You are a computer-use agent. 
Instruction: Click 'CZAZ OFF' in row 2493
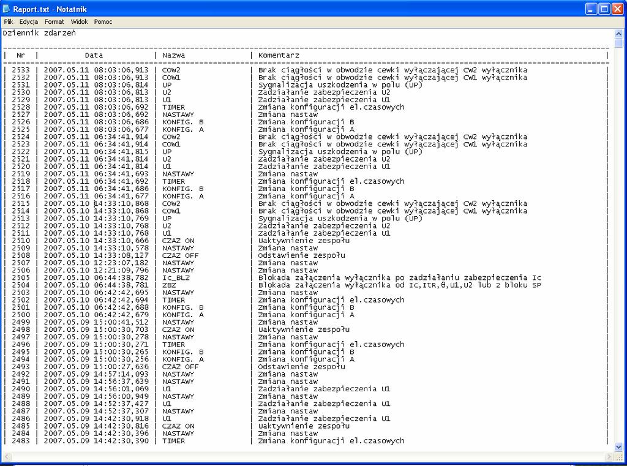(181, 367)
